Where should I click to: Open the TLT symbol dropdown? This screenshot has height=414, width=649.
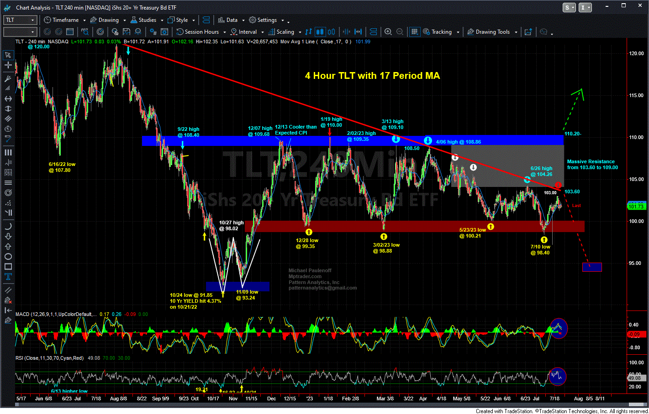click(x=32, y=20)
